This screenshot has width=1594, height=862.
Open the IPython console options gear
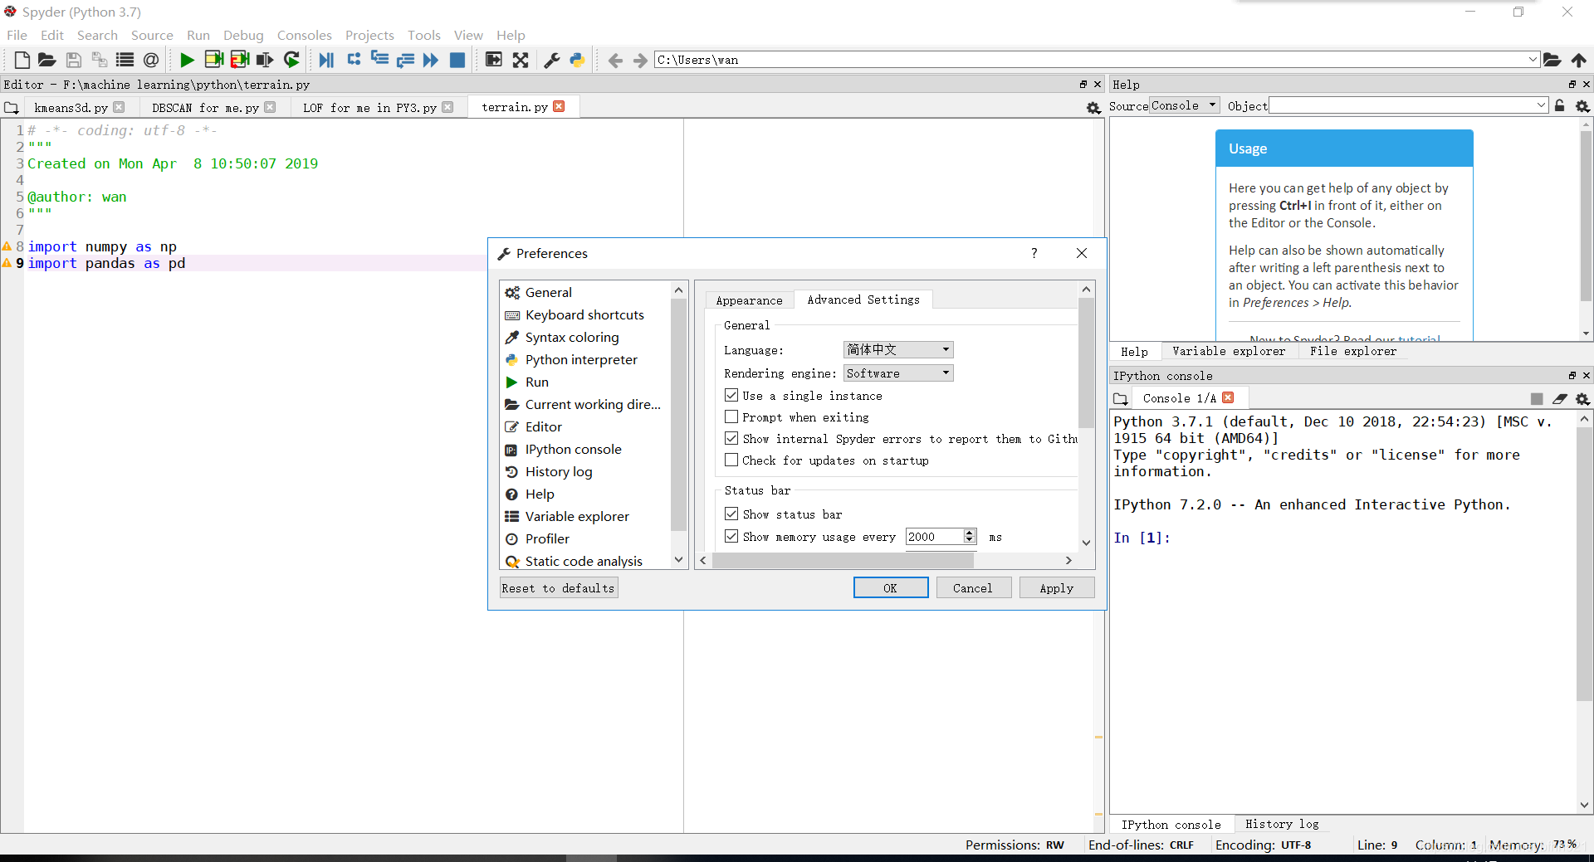[1582, 399]
